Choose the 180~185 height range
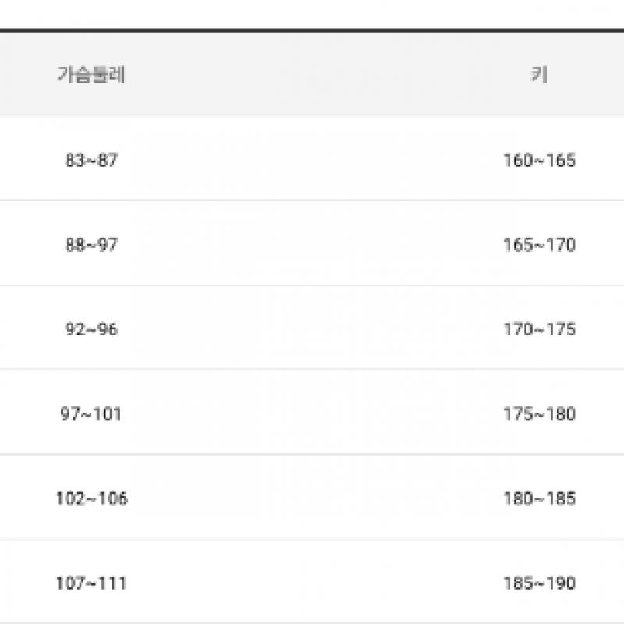The height and width of the screenshot is (624, 624). click(539, 498)
